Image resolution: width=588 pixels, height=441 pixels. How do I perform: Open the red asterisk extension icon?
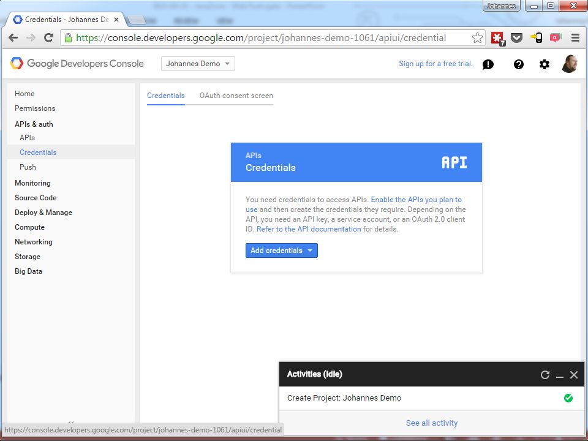(x=498, y=38)
